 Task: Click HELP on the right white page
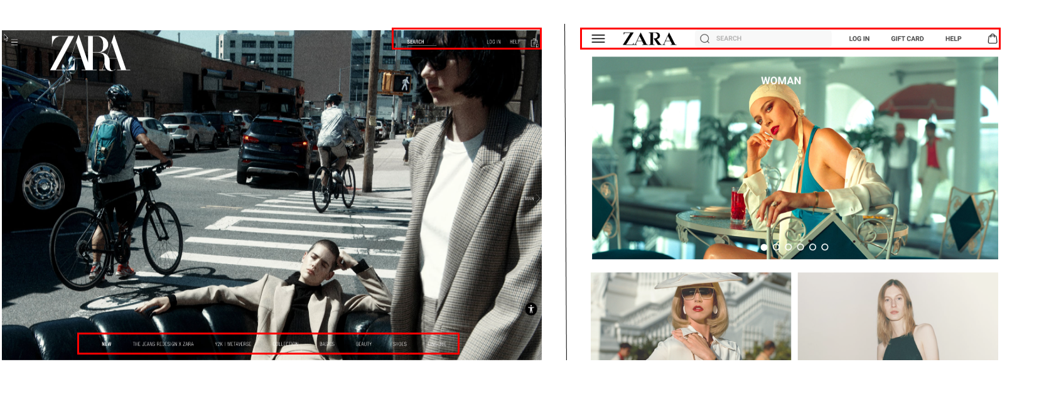(953, 39)
